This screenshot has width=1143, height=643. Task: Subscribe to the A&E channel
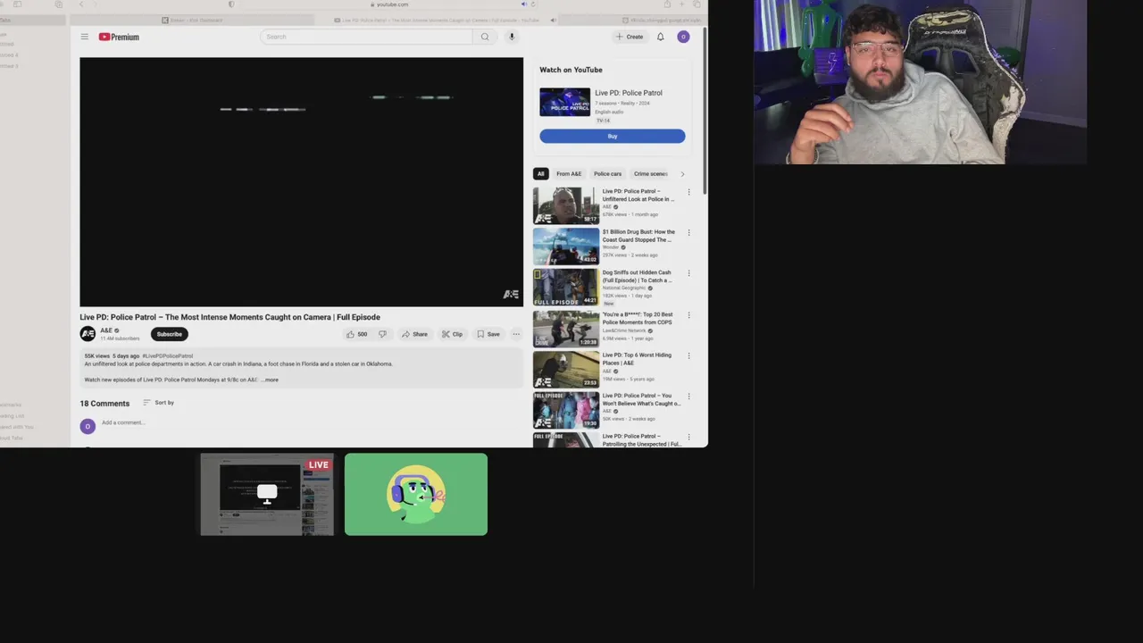(169, 334)
